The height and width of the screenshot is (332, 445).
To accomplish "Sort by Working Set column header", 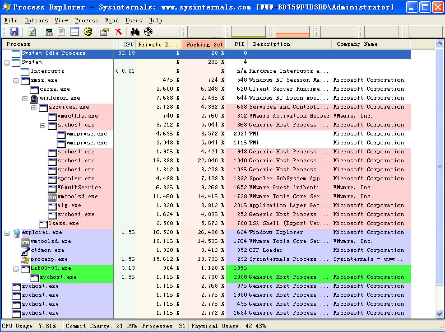I will click(203, 44).
